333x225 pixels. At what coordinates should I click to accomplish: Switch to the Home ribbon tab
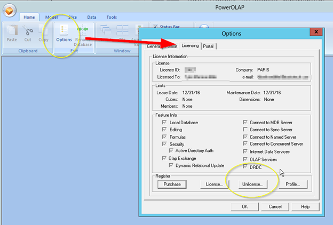click(29, 17)
